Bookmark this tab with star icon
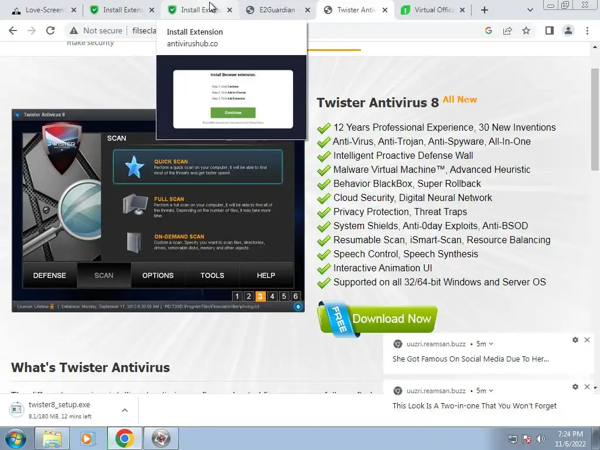This screenshot has width=600, height=450. (526, 30)
